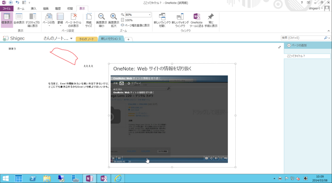The height and width of the screenshot is (183, 332).
Task: Select the 新しいセクション1 section tab
Action: coord(111,39)
